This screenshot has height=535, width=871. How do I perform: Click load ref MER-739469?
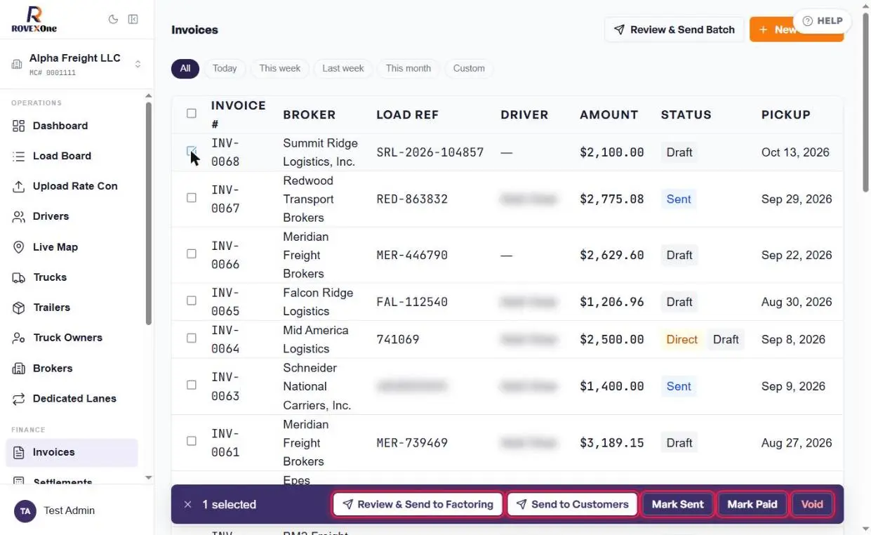pyautogui.click(x=412, y=443)
